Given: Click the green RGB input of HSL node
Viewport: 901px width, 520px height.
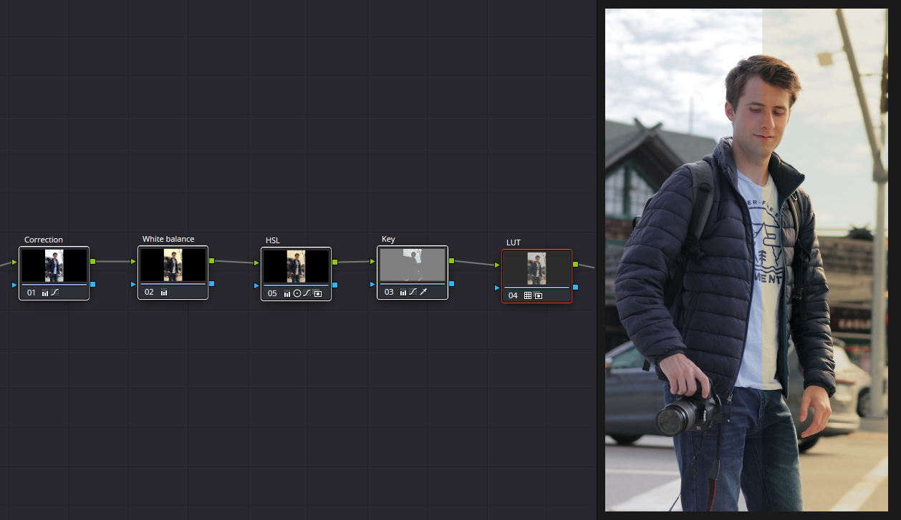Looking at the screenshot, I should coord(256,263).
